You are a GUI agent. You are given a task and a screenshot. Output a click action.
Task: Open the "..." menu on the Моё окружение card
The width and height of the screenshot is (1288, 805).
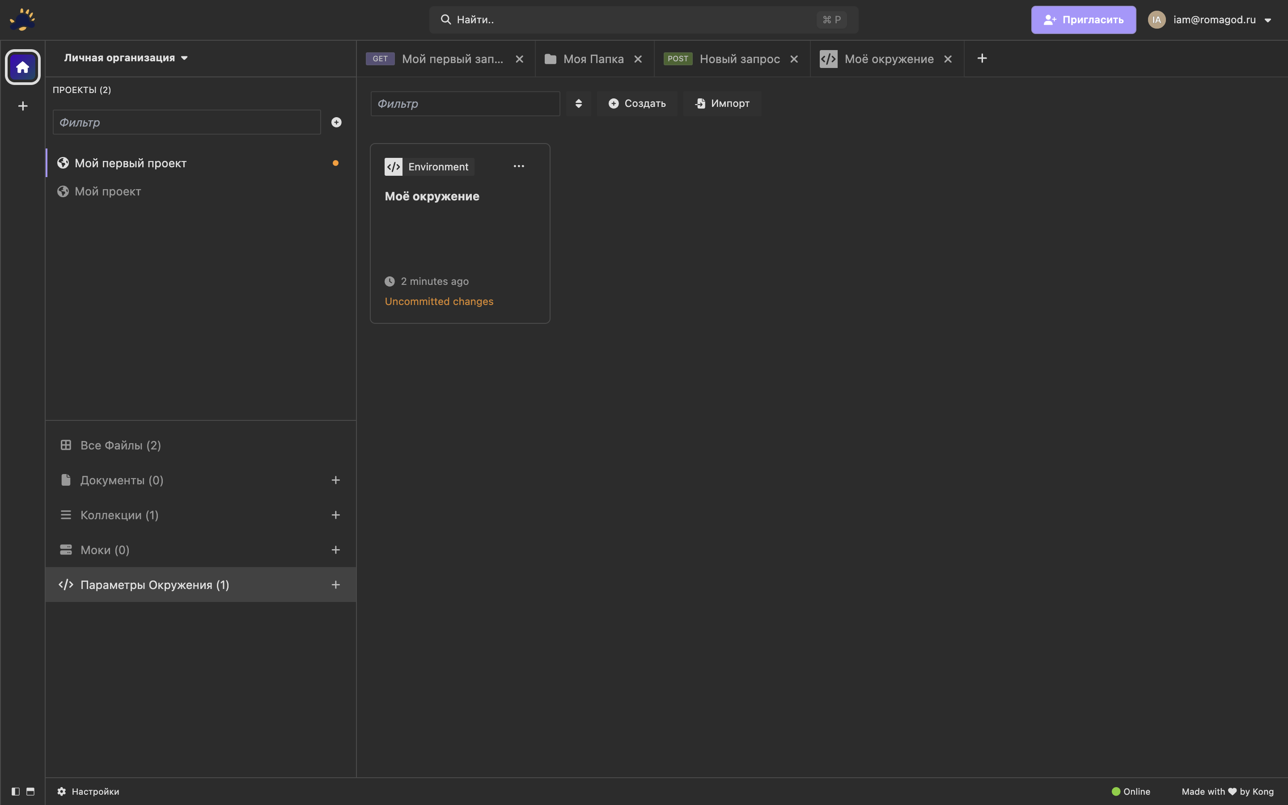pyautogui.click(x=519, y=166)
